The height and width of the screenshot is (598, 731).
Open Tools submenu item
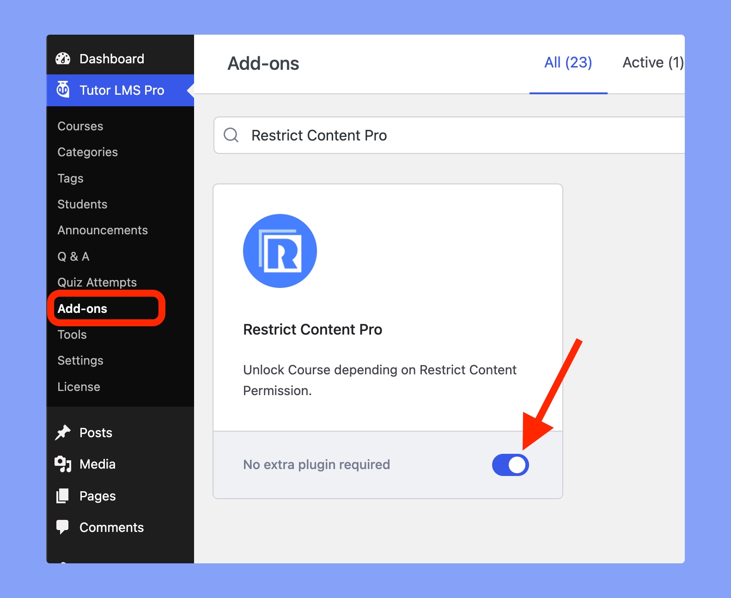[72, 335]
